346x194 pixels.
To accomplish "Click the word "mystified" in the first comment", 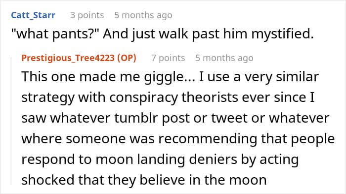I will [282, 34].
